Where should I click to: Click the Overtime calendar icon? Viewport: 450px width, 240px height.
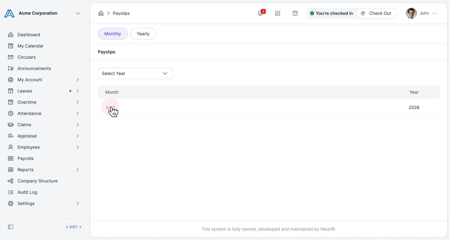click(x=11, y=102)
